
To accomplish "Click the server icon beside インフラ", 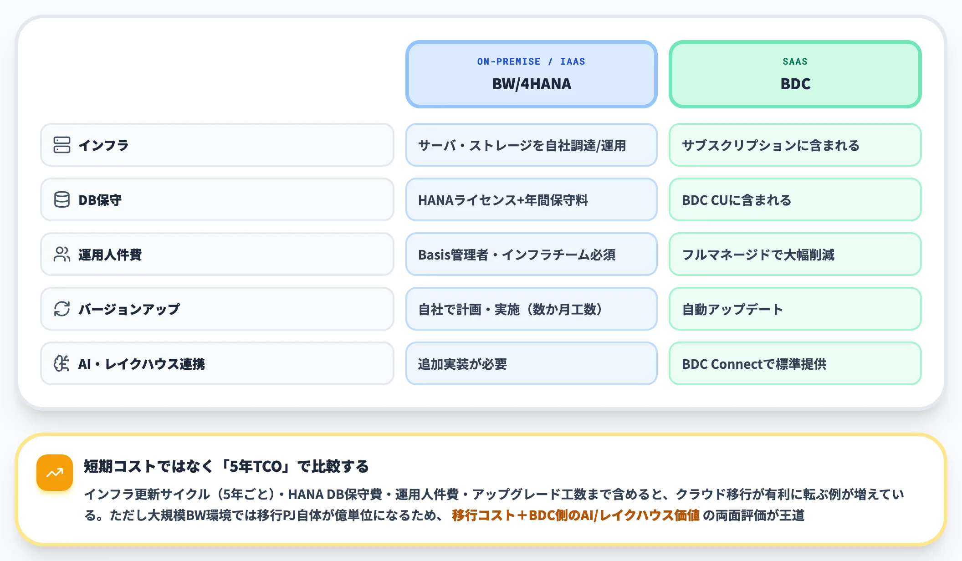I will point(62,145).
